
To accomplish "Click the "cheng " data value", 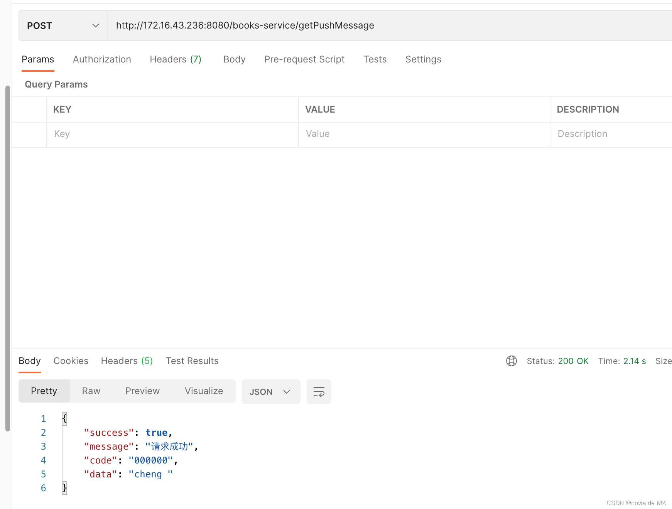I will [151, 474].
